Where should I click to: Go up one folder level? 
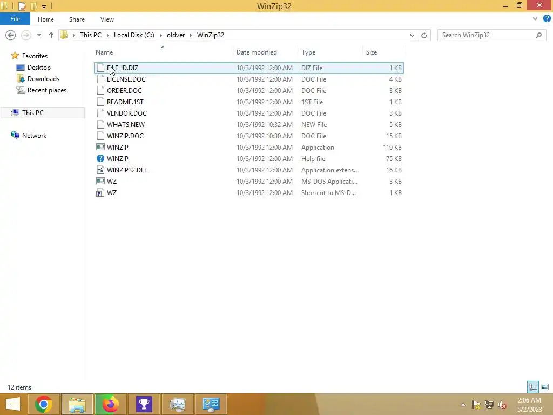tap(51, 35)
